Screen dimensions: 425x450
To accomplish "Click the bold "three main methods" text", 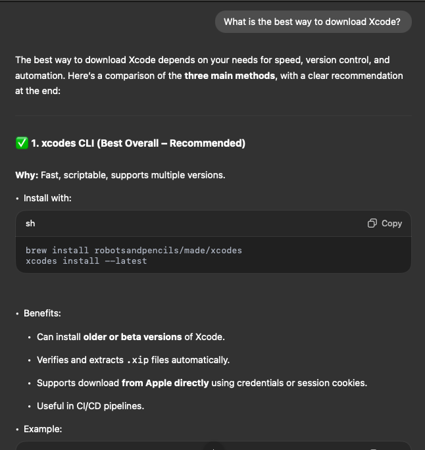I will (230, 76).
